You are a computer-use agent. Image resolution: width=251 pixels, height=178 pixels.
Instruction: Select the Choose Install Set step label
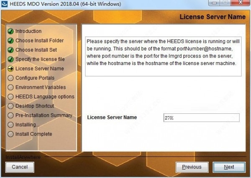[x=36, y=50]
